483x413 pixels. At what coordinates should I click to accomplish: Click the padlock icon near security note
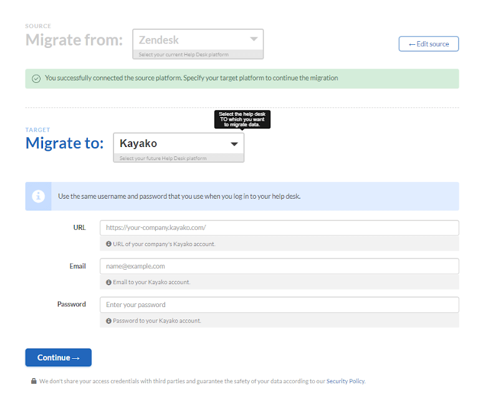(34, 381)
